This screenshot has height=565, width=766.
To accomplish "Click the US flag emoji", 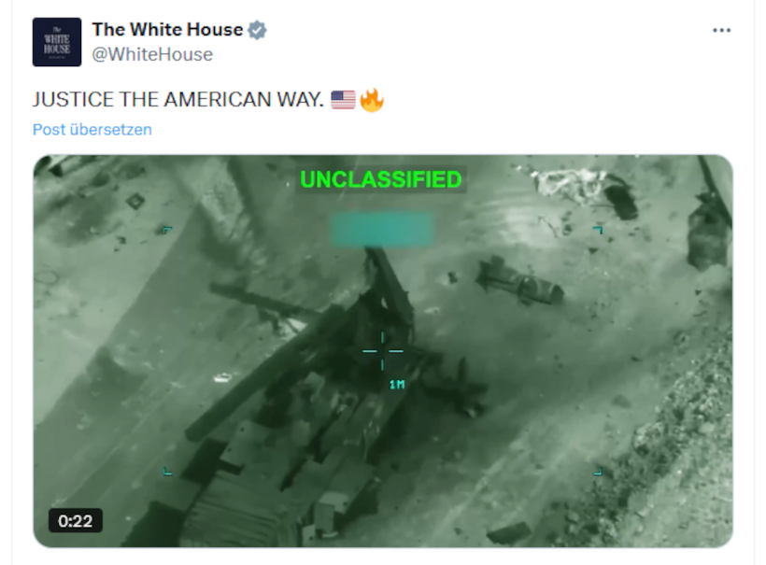I will point(343,100).
